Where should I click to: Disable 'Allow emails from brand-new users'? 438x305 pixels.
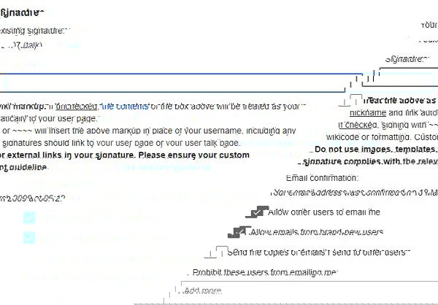pos(239,232)
